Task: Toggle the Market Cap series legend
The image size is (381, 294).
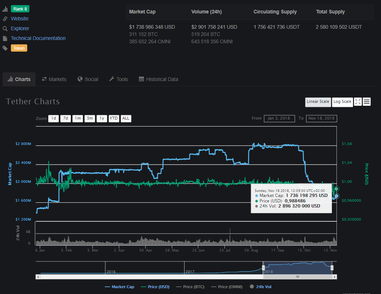Action: pos(119,287)
